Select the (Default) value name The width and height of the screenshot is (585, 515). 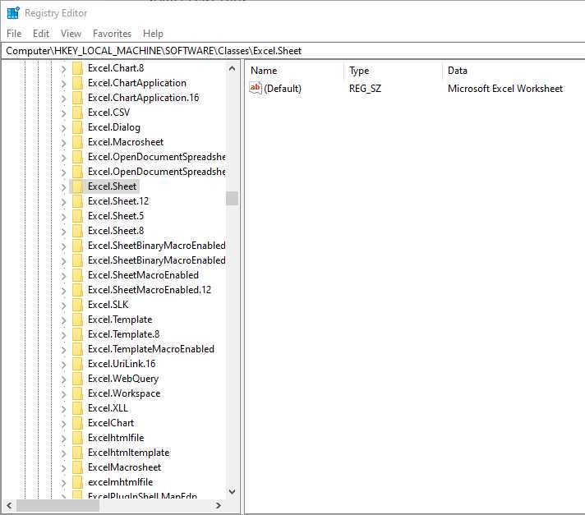tap(283, 89)
